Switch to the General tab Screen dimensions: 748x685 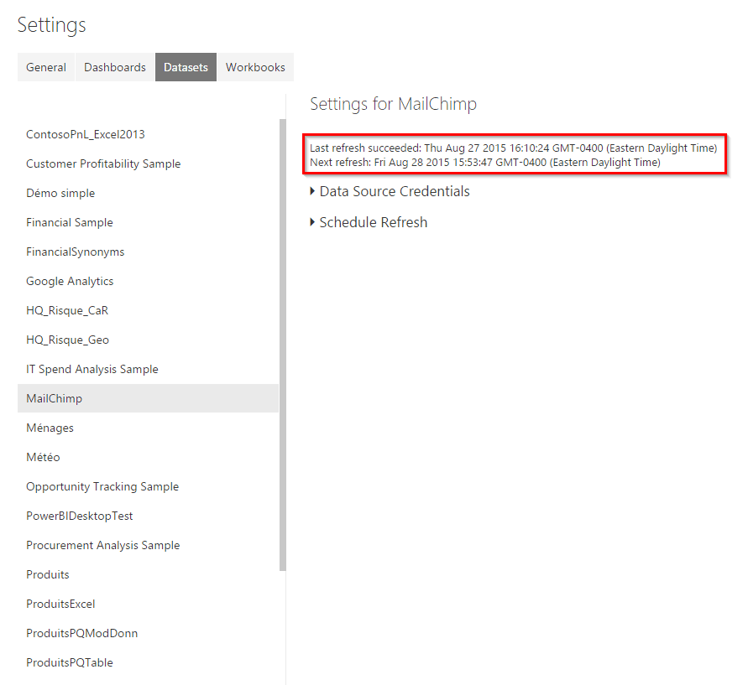pos(46,67)
